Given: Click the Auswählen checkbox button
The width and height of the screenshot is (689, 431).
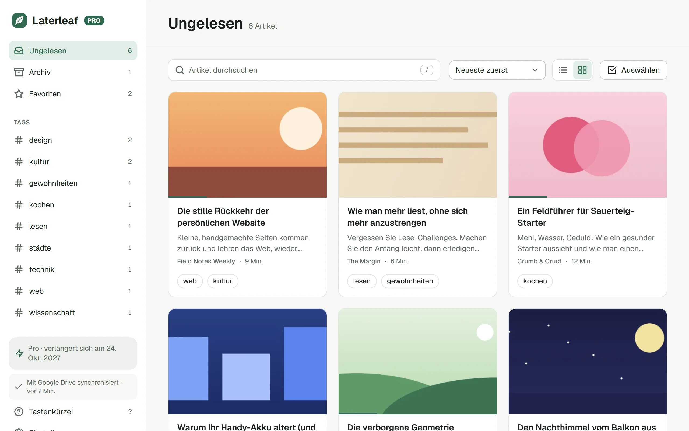Looking at the screenshot, I should [x=633, y=70].
